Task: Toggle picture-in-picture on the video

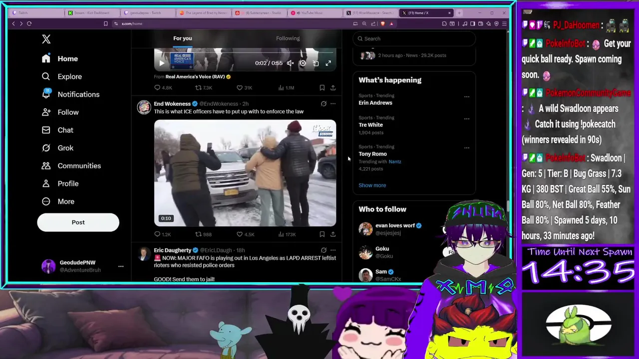Action: 316,63
